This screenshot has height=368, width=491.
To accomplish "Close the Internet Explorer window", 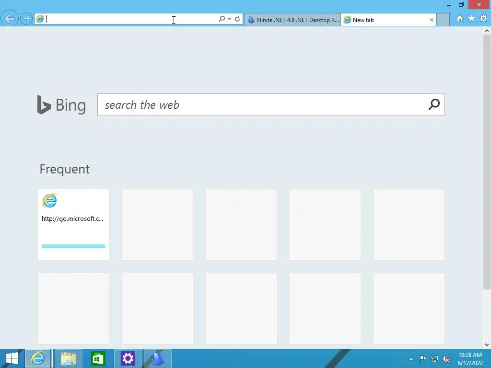I will tap(479, 4).
